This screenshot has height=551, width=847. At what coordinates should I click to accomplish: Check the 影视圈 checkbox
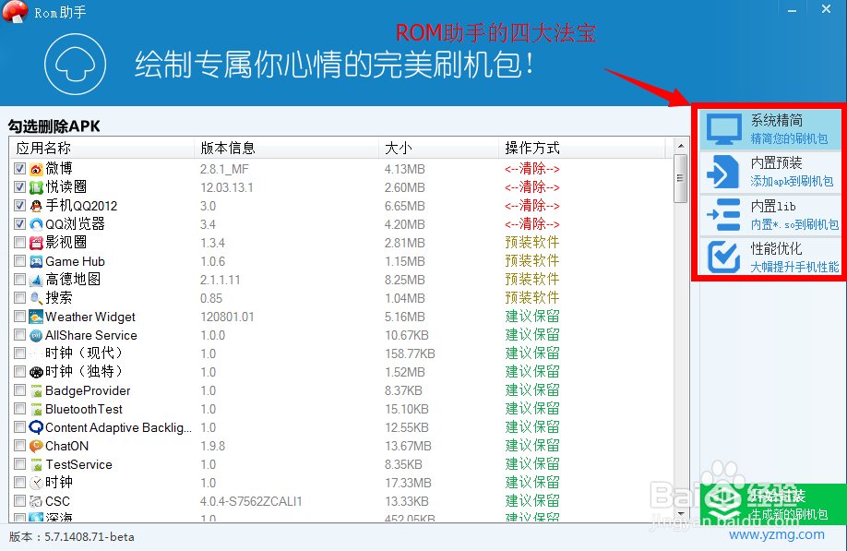(20, 242)
